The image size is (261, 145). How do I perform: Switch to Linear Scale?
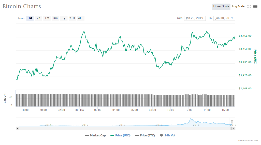[x=221, y=7]
